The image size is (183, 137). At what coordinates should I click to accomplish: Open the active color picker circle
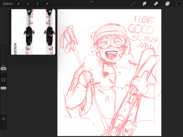[x=179, y=4]
